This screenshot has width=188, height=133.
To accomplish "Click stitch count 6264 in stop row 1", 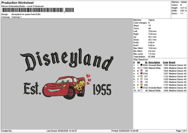I will click(x=145, y=65).
